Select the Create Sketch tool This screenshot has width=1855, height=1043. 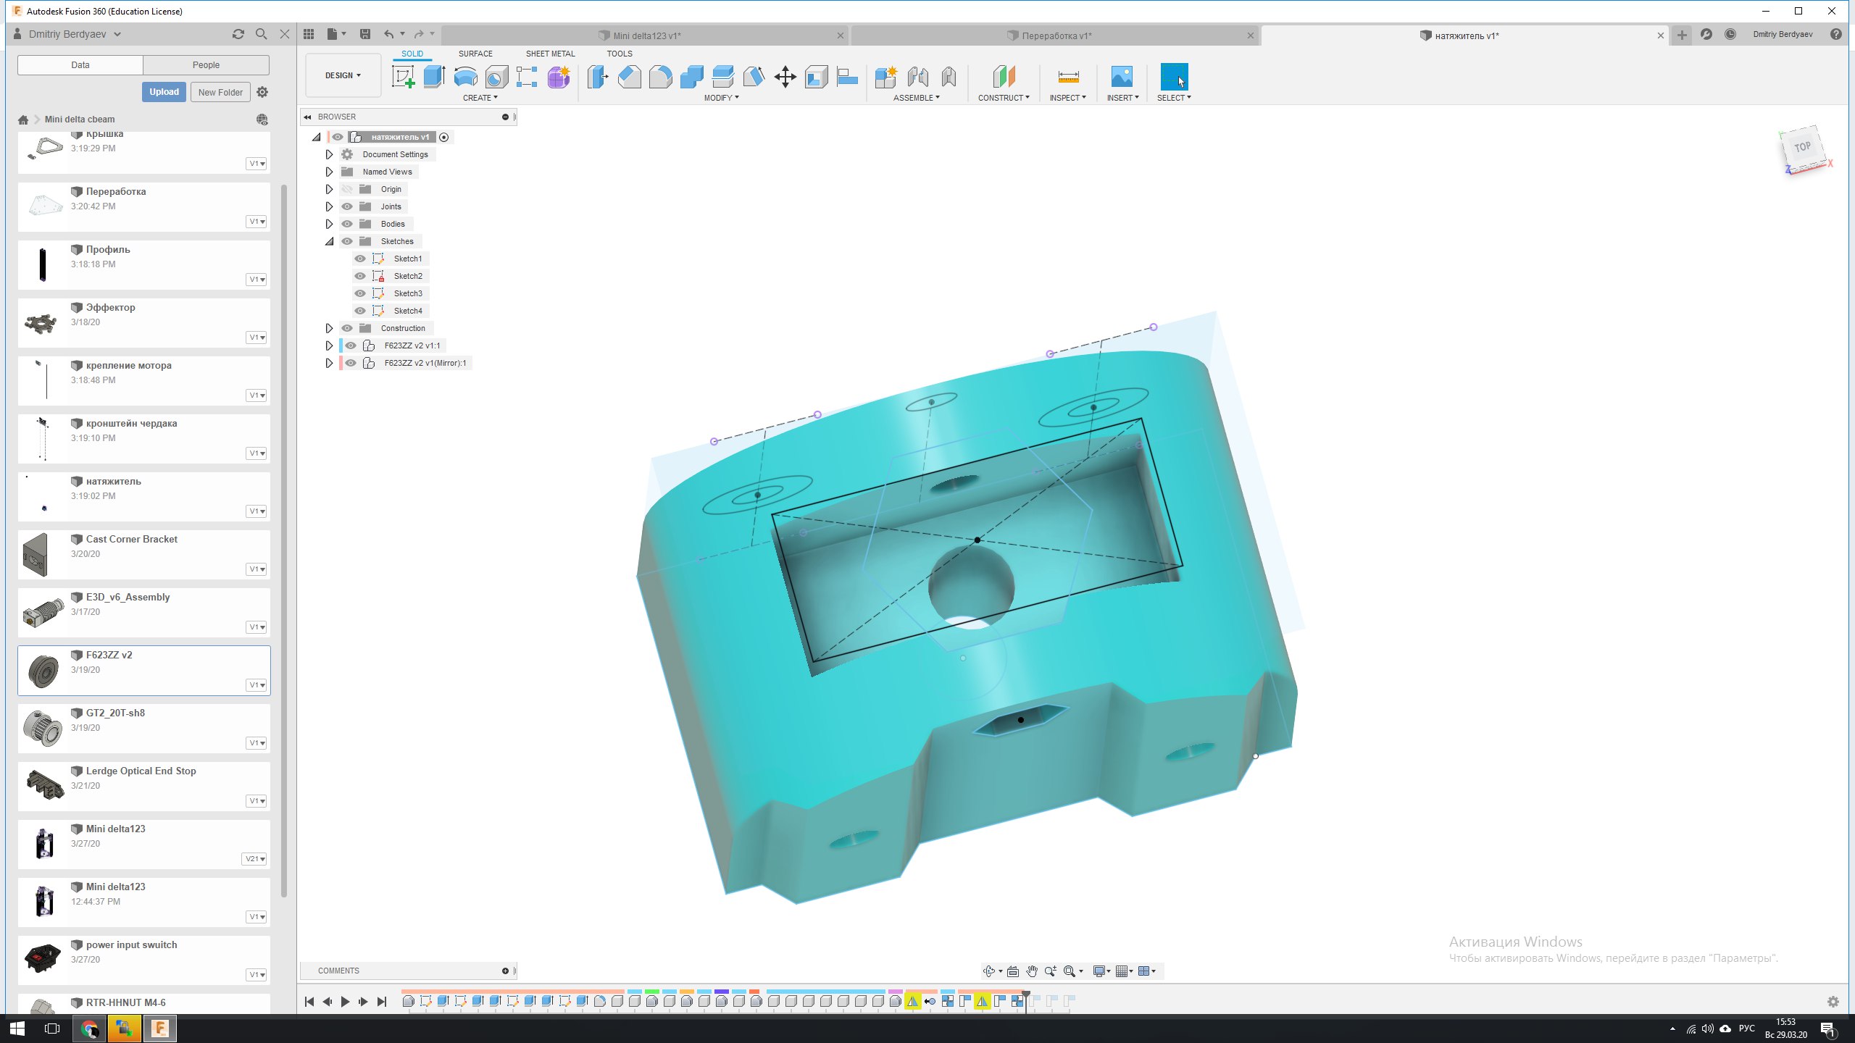(403, 77)
